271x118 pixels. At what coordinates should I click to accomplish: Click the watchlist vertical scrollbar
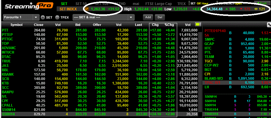coord(200,72)
